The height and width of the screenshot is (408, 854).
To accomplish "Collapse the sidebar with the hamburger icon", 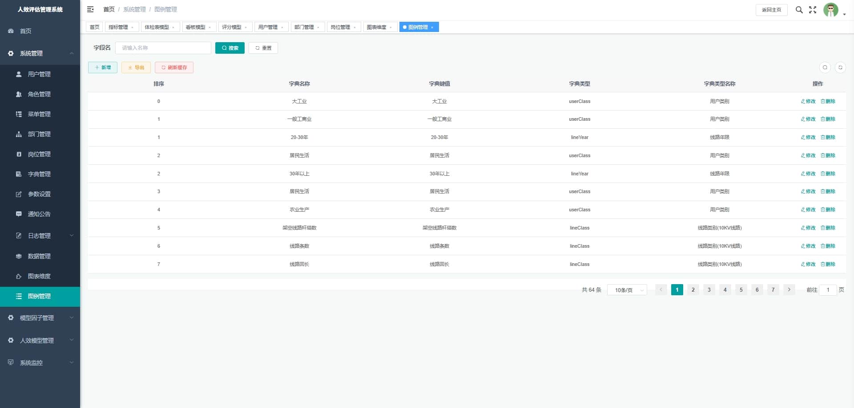I will pos(90,9).
